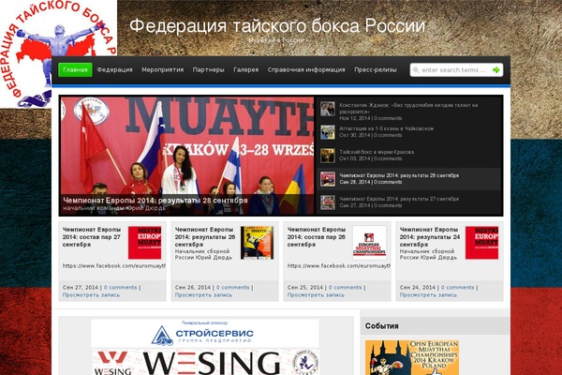Viewport: 562px width, 375px height.
Task: Open the Пресс-релизы menu item
Action: [x=376, y=69]
